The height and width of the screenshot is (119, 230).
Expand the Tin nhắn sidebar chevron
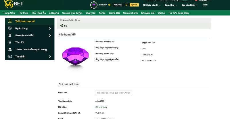[50, 57]
